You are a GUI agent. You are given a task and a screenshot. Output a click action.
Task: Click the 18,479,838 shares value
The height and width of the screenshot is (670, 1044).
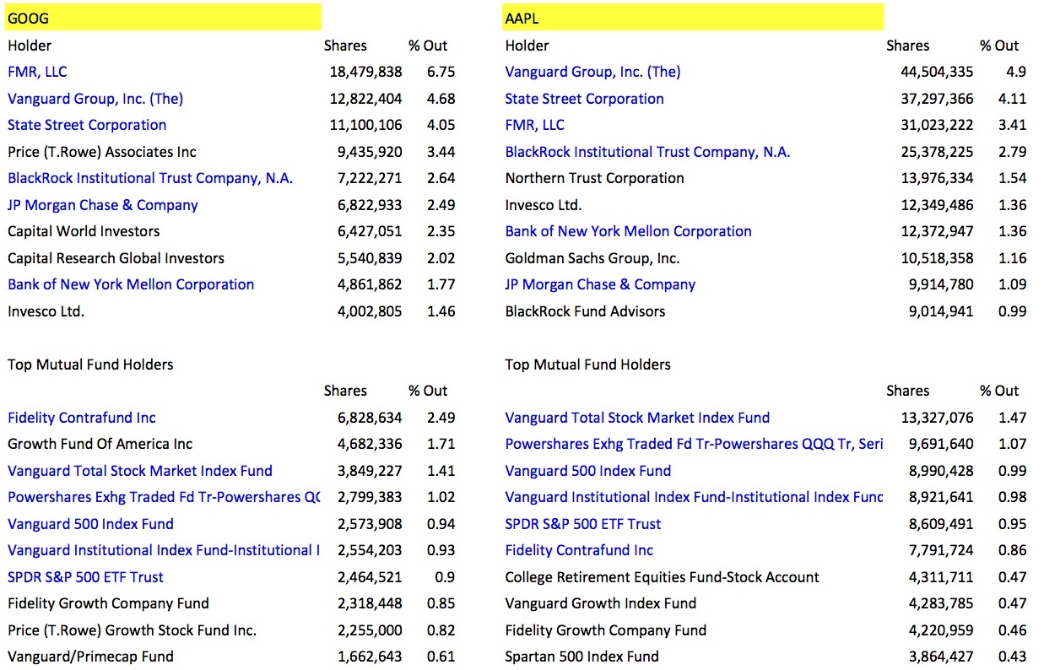click(x=365, y=72)
